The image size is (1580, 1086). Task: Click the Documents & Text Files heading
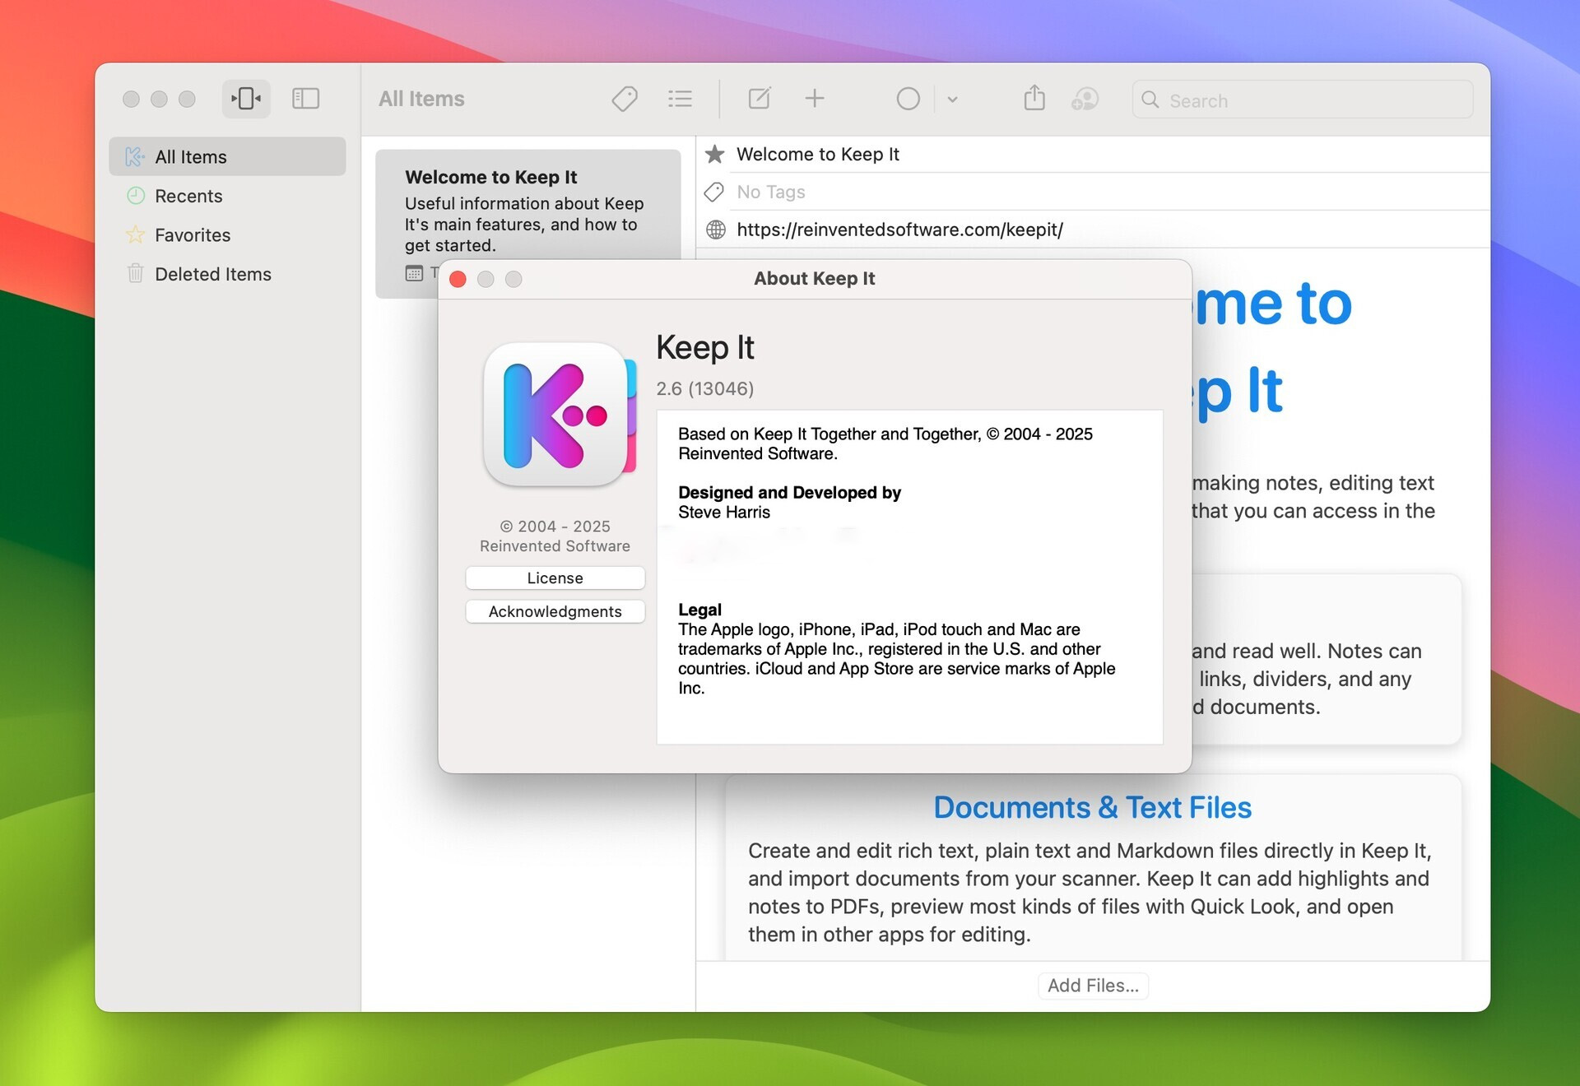[1092, 807]
